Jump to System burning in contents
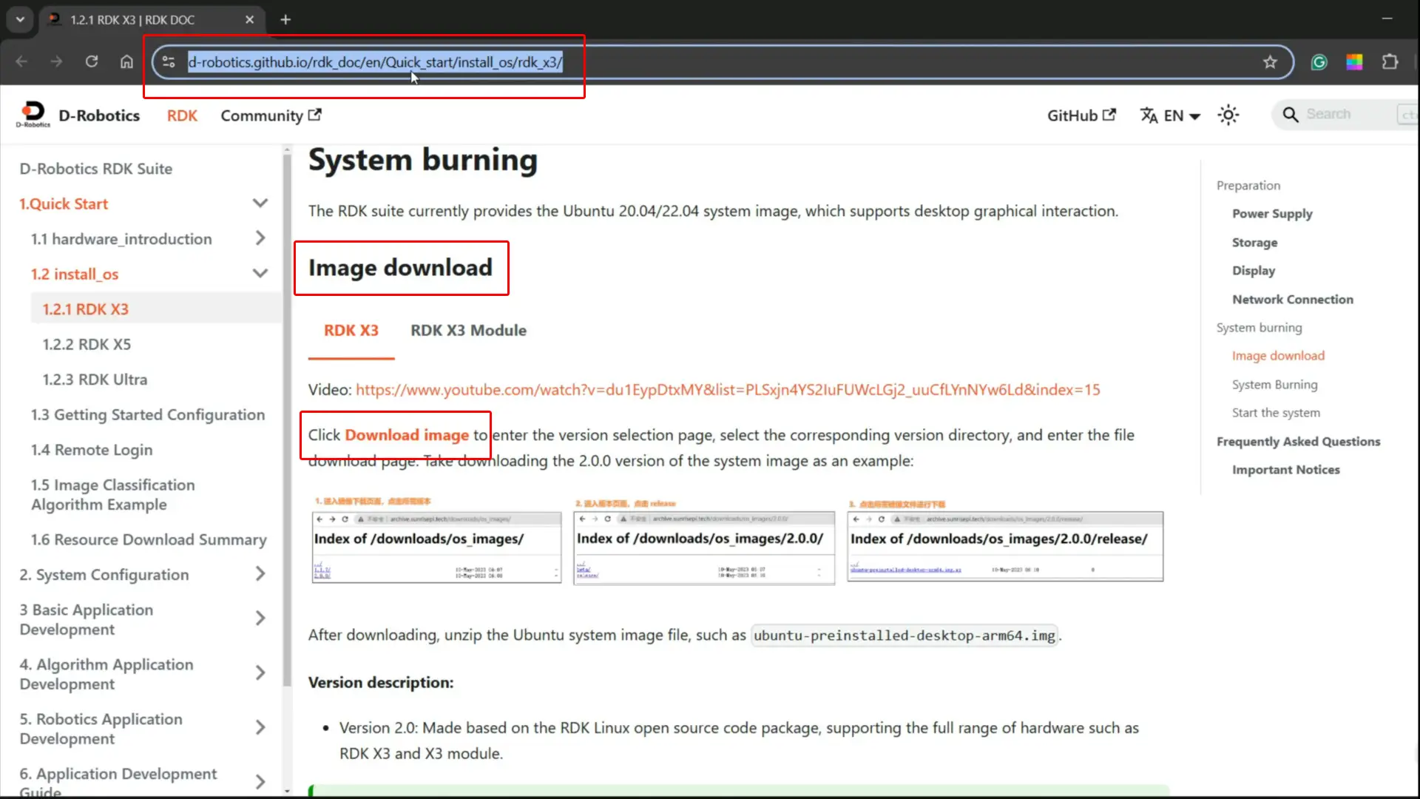Viewport: 1420px width, 799px height. click(x=1259, y=328)
